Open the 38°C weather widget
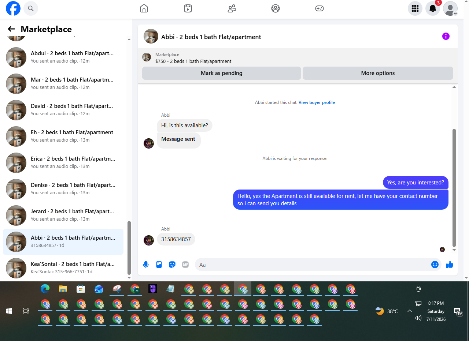469x341 pixels. tap(387, 311)
